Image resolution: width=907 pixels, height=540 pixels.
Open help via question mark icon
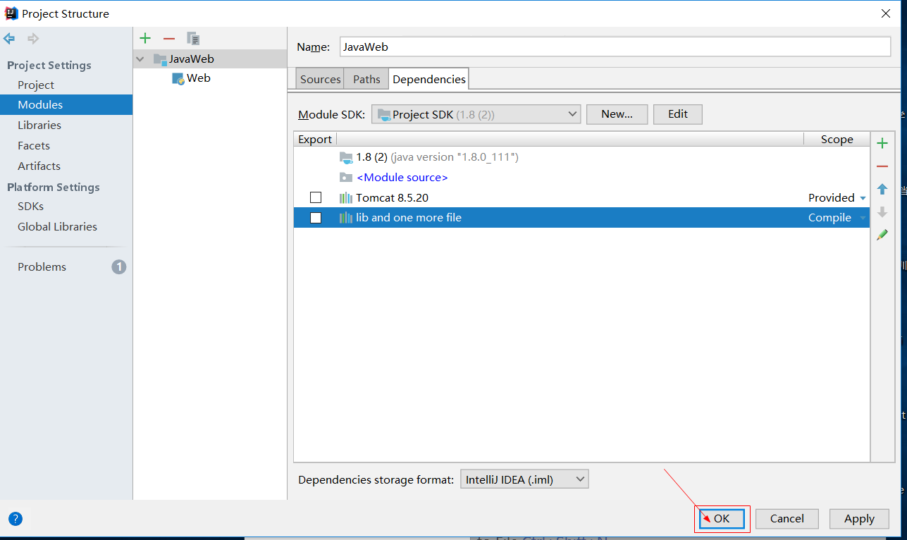click(x=16, y=519)
